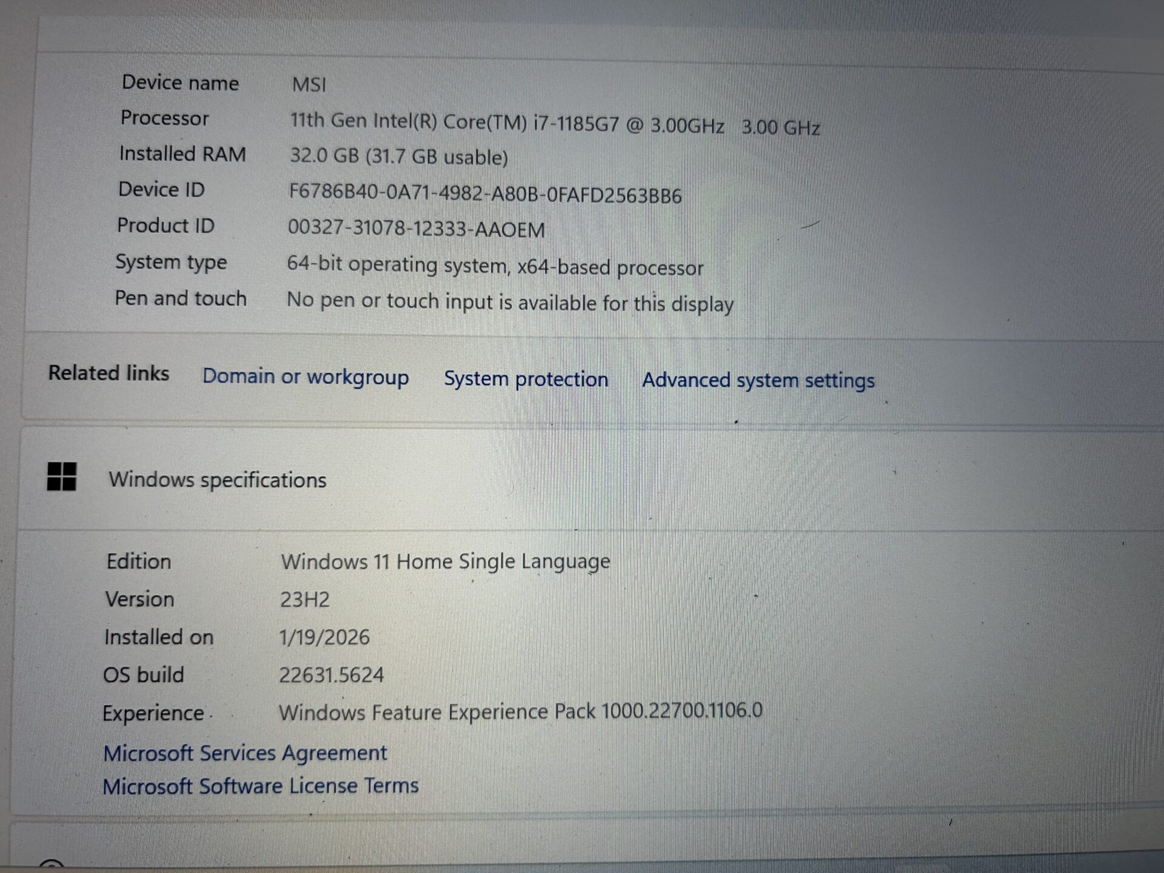Select the device name value MSI
Viewport: 1164px width, 873px height.
[x=309, y=84]
